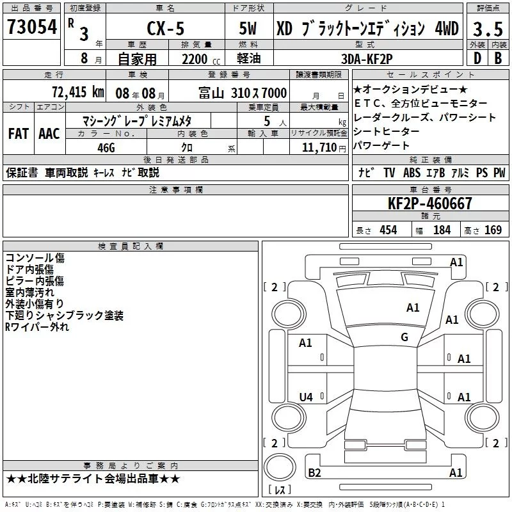Select the inspector note 室内薄汚れ
512x512 pixels.
click(x=29, y=292)
